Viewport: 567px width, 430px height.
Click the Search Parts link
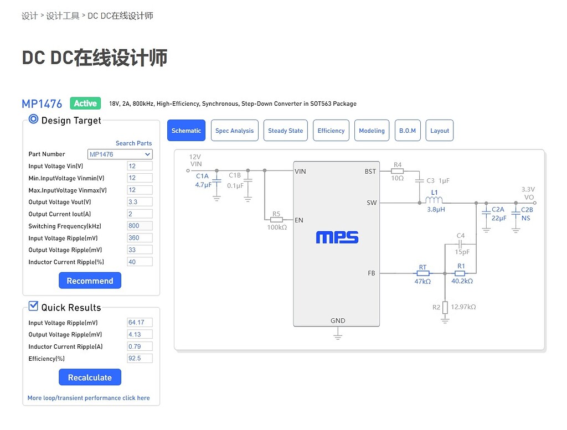[133, 143]
